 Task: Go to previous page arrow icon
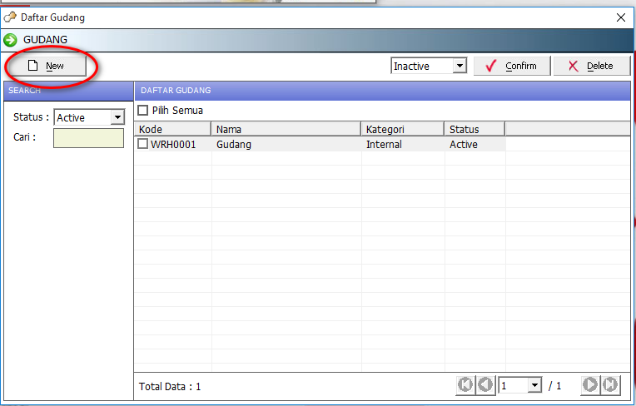(484, 384)
